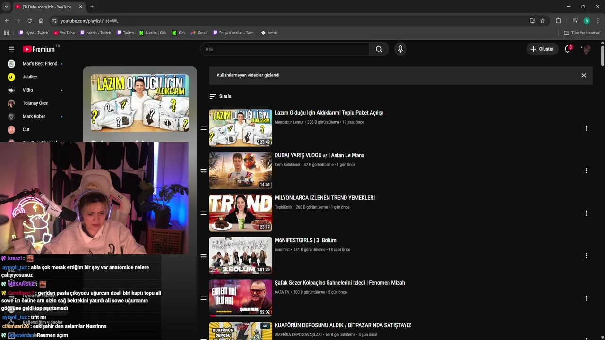The width and height of the screenshot is (605, 340).
Task: Grab drag handle of Şafak Sezer row
Action: click(x=203, y=298)
